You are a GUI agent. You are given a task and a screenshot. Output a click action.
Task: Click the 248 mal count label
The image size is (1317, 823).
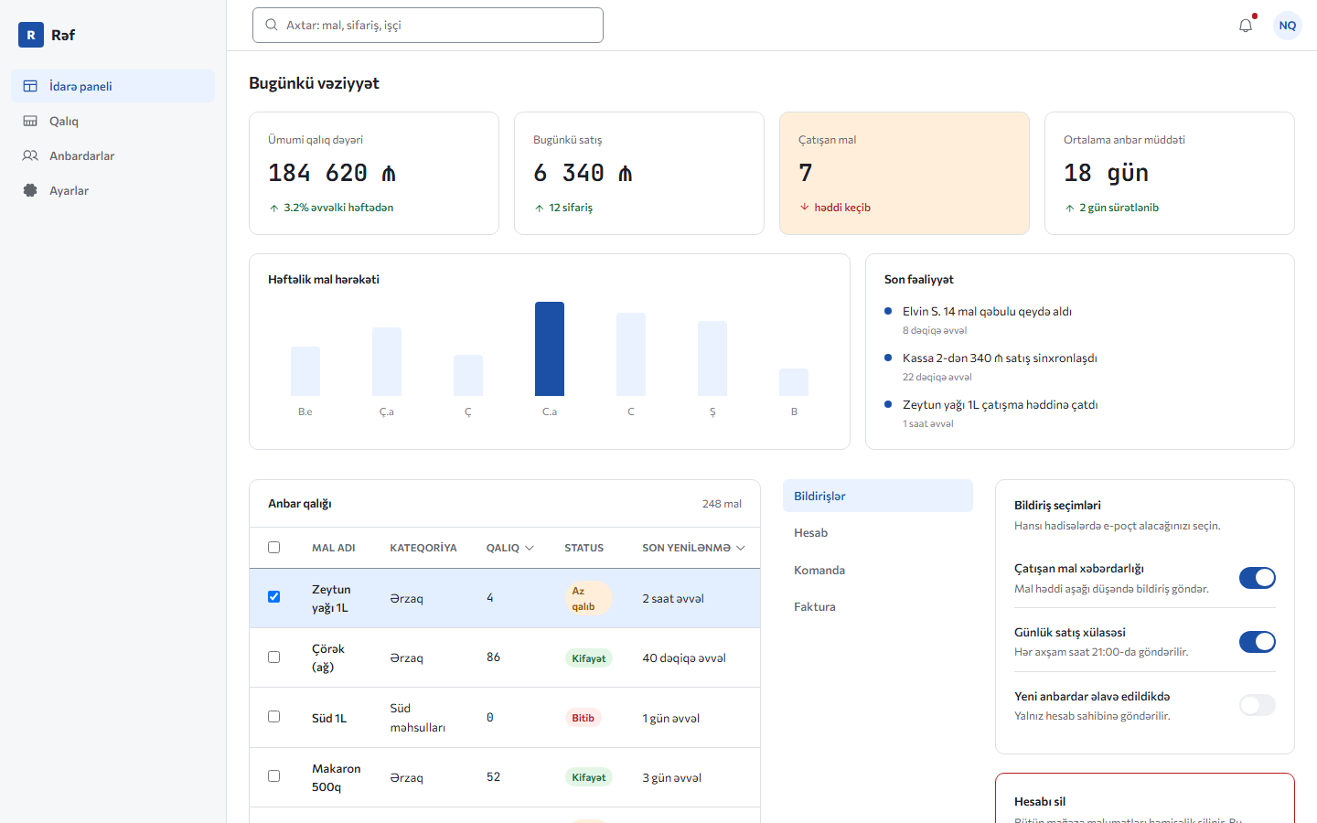pos(722,504)
